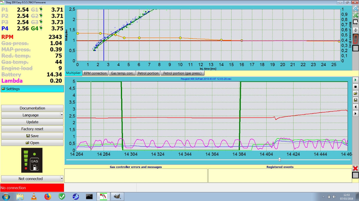Open the Language dropdown arrow
The height and width of the screenshot is (201, 359).
tap(62, 115)
